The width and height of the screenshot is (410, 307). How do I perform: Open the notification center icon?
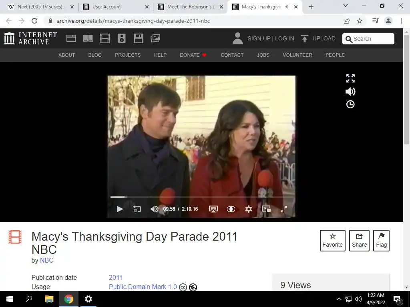coord(397,299)
